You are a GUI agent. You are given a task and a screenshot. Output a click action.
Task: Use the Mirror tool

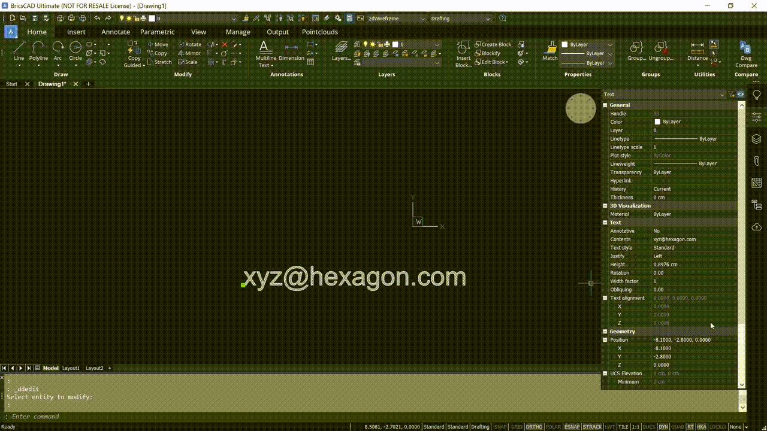189,53
